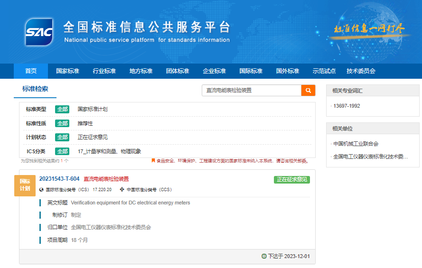Open the 中国机械工业联合会 related unit link
Viewport: 422px width, 268px height.
[356, 144]
